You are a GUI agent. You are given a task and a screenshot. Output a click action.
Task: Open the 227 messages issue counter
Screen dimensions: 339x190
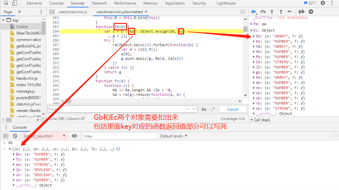(x=309, y=3)
